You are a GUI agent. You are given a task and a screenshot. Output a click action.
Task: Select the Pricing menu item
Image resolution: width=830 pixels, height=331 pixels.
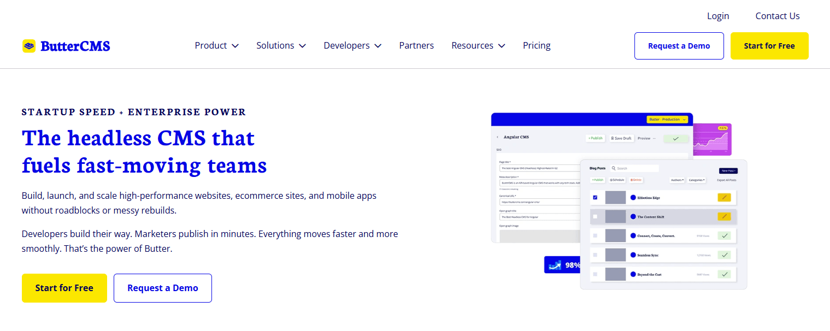click(536, 45)
